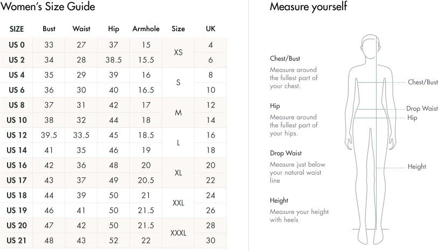Select the US 12 row label

[x=17, y=135]
